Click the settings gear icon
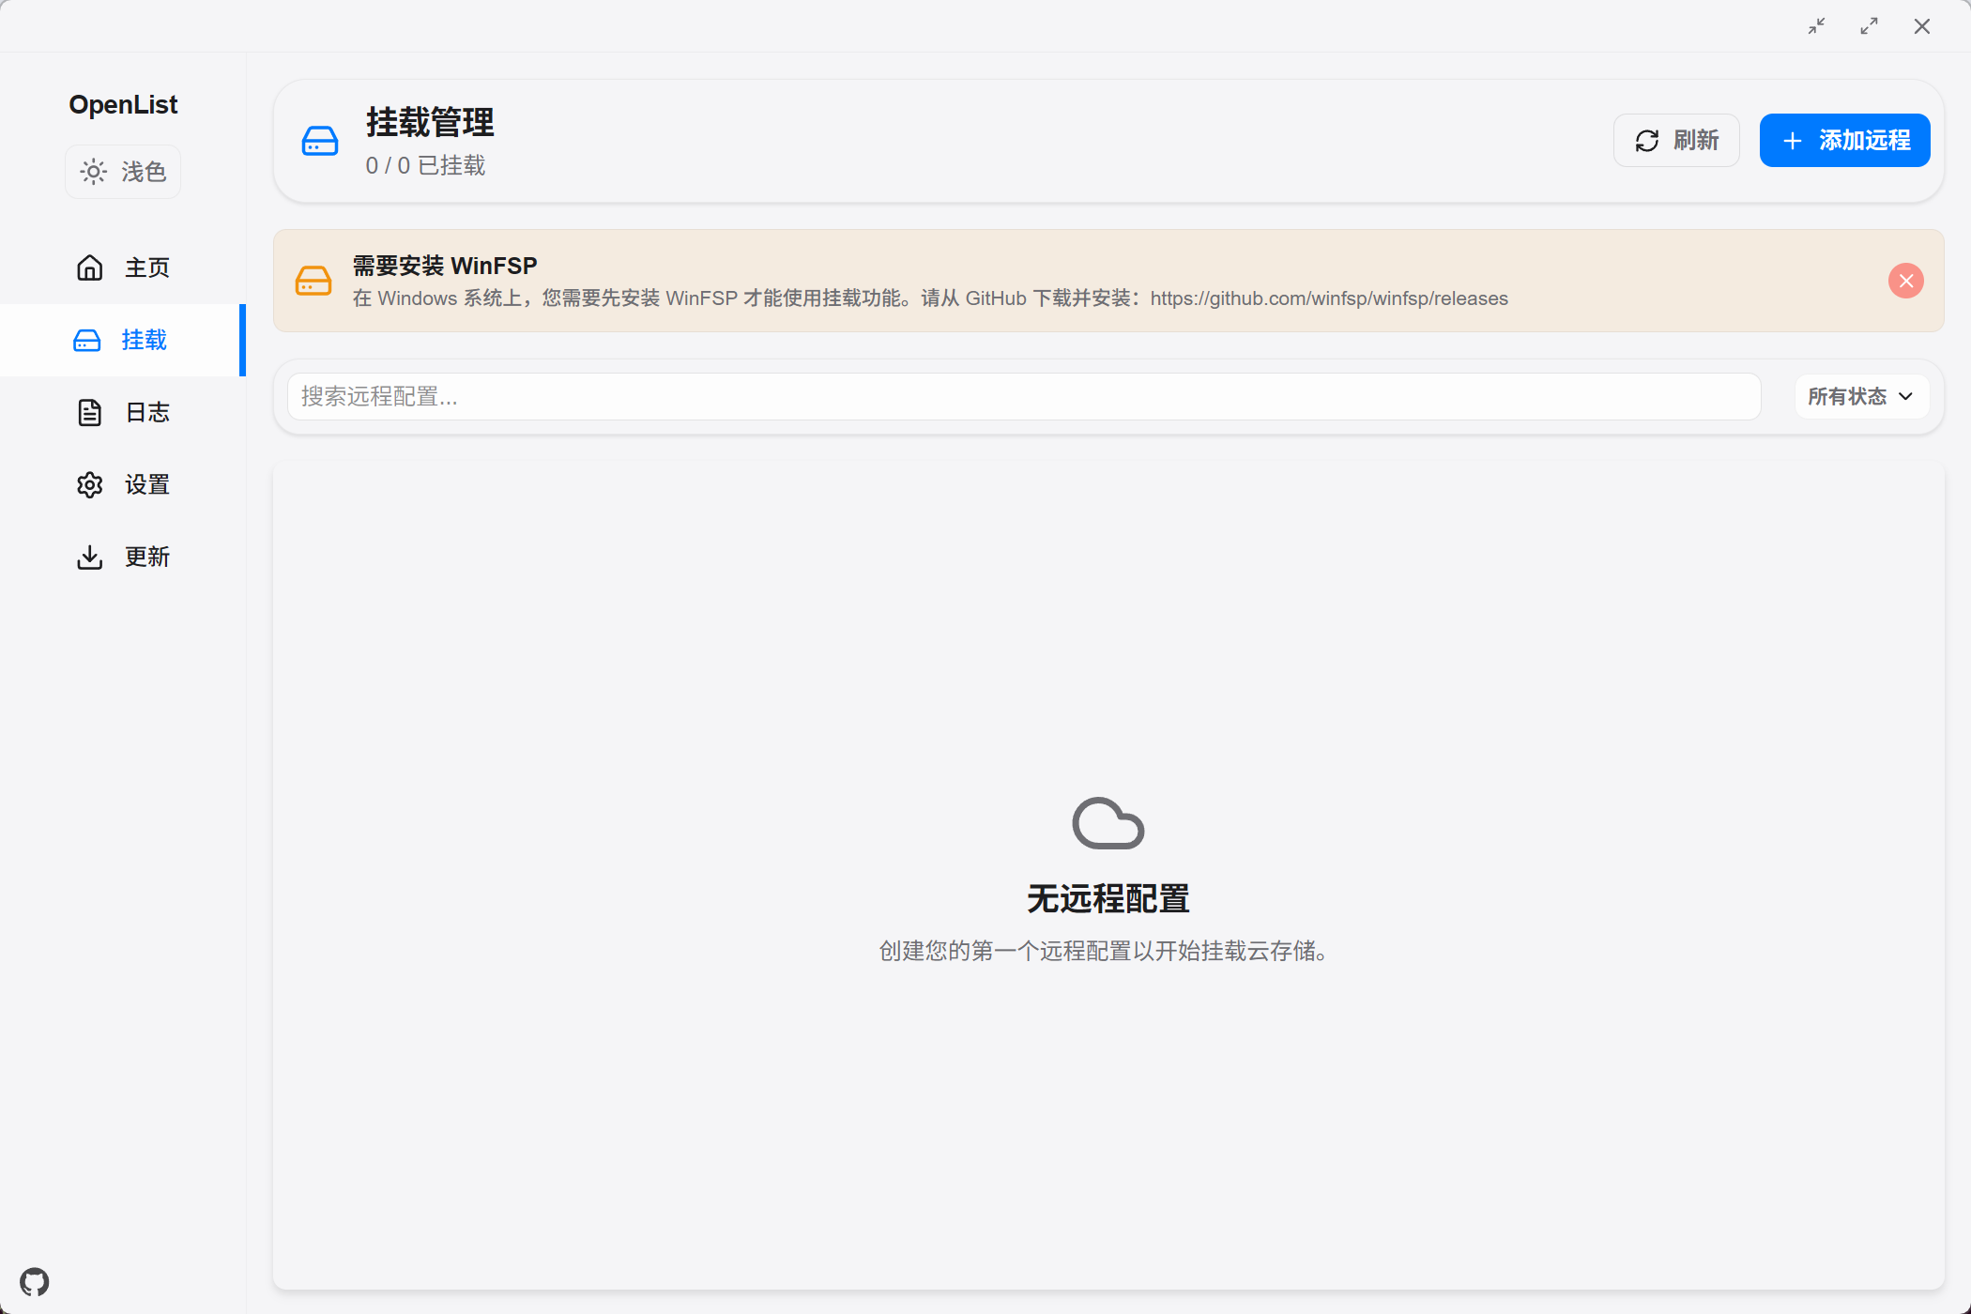Screen dimensions: 1971x1314 pos(90,485)
